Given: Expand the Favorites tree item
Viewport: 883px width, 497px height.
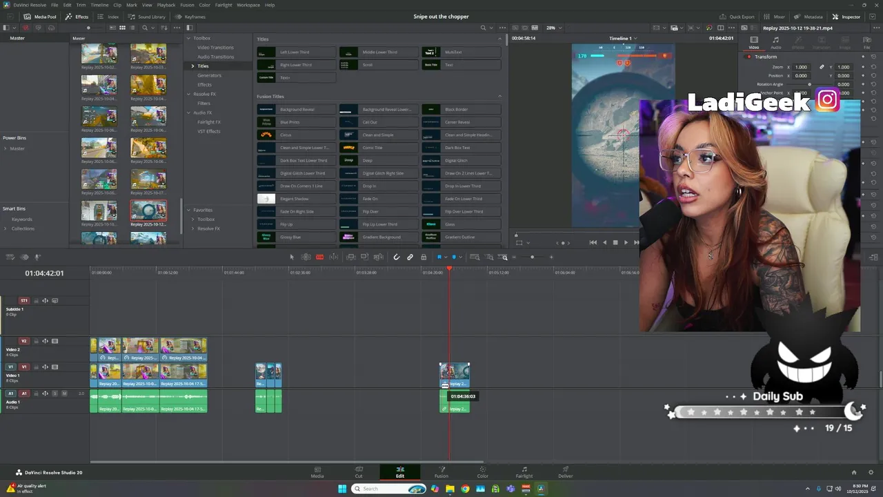Looking at the screenshot, I should [x=188, y=210].
